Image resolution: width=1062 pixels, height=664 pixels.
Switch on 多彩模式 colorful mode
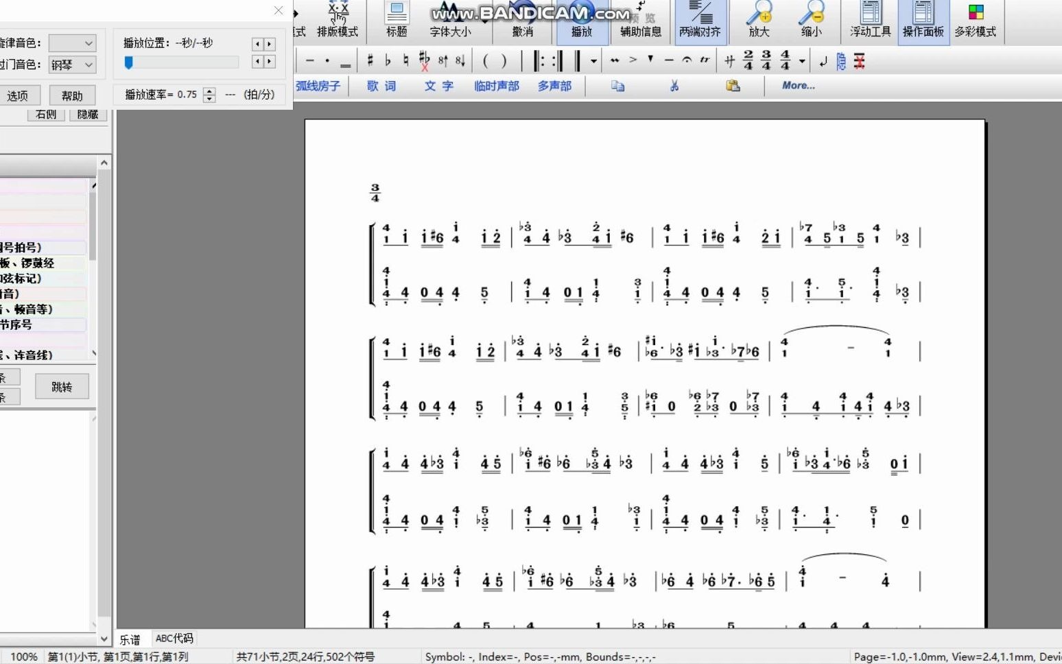click(x=976, y=21)
